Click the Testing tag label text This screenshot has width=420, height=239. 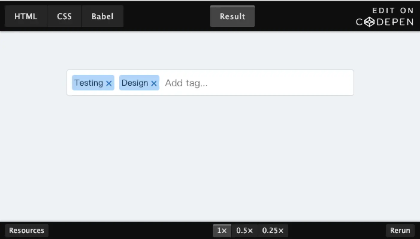point(89,83)
